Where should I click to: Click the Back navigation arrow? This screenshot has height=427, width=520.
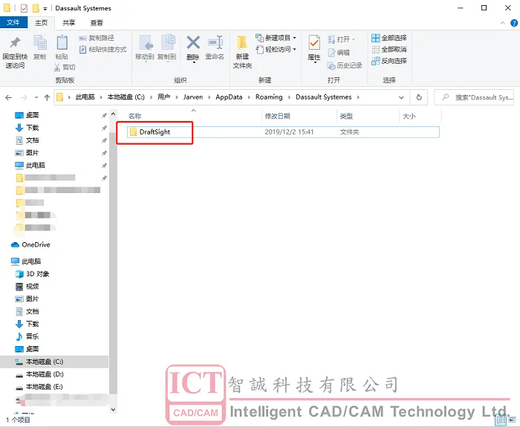pyautogui.click(x=9, y=97)
